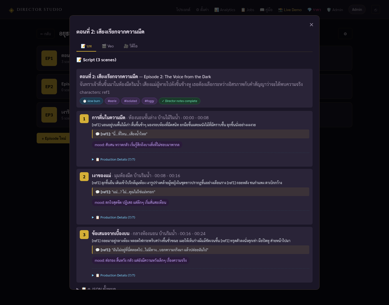The width and height of the screenshot is (389, 305).
Task: Click the + Episode ใหม่ button
Action: point(54,138)
